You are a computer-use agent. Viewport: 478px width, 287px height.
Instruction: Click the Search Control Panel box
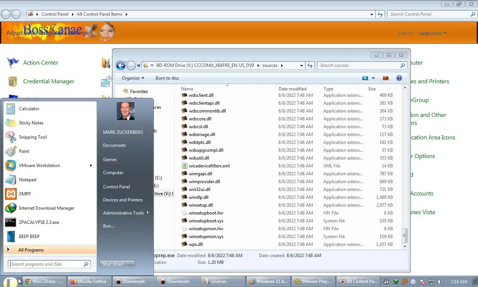pos(431,14)
